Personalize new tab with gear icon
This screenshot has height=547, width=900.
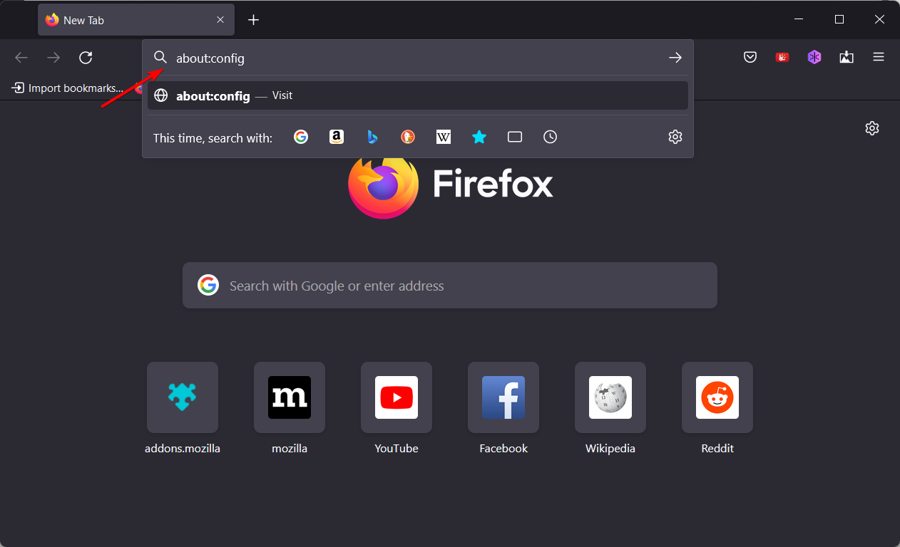click(872, 128)
